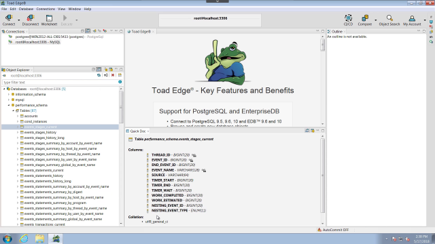This screenshot has width=435, height=244.
Task: Open the Edit menu
Action: point(13,9)
